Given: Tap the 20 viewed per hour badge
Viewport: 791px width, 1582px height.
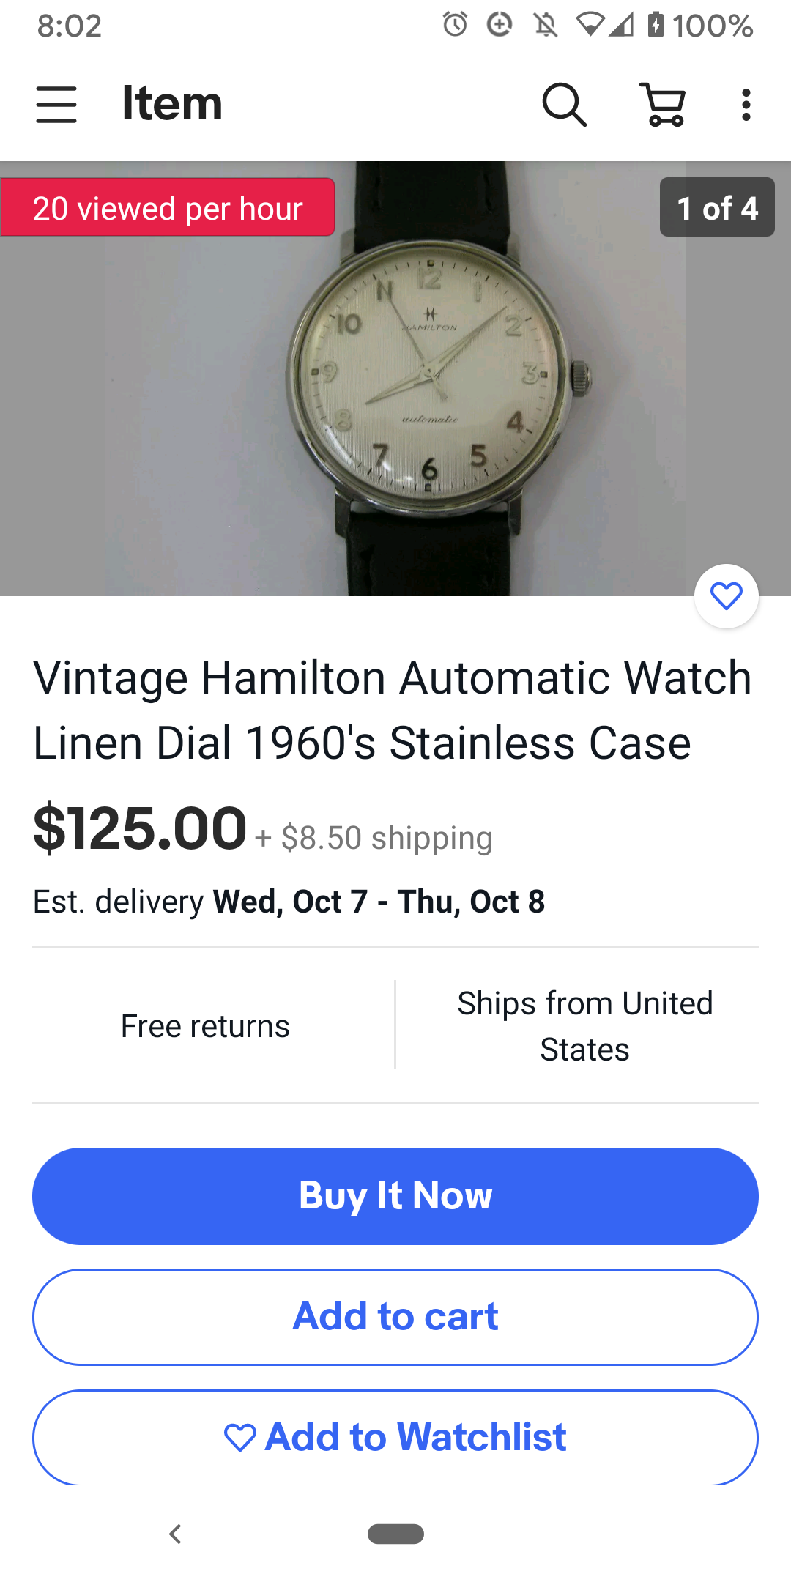Looking at the screenshot, I should [168, 207].
